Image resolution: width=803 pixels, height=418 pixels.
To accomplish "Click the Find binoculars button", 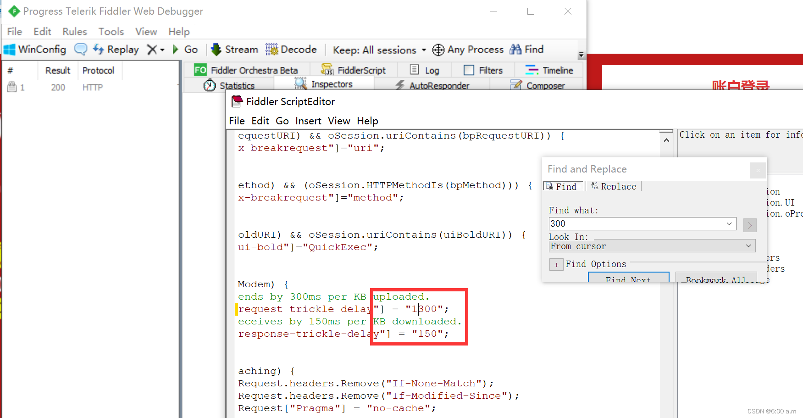I will pos(526,49).
